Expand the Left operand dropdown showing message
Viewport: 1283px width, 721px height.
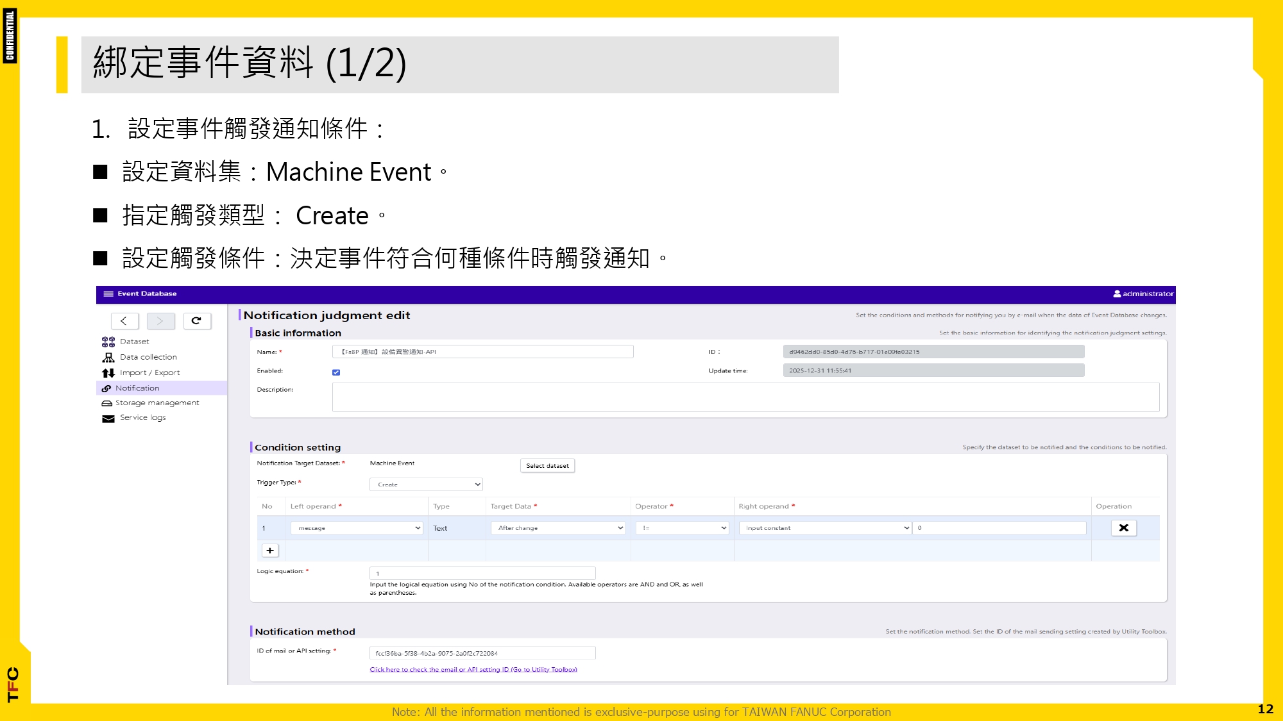357,528
